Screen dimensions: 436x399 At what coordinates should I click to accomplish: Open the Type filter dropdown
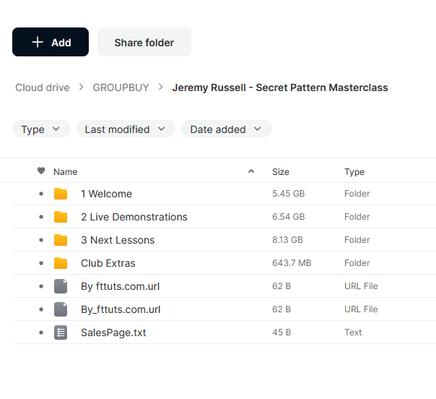coord(41,129)
